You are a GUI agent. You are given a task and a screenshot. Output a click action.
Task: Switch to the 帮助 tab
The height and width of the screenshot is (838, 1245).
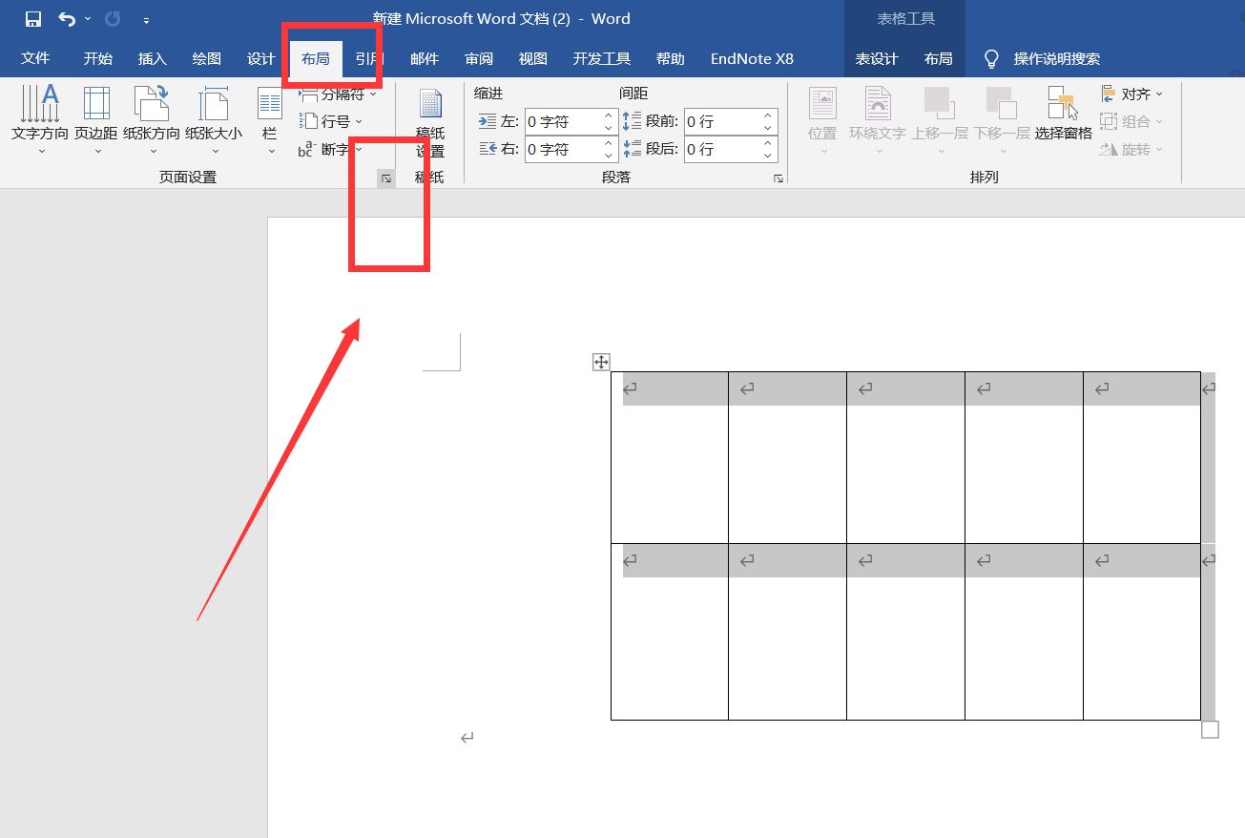671,58
